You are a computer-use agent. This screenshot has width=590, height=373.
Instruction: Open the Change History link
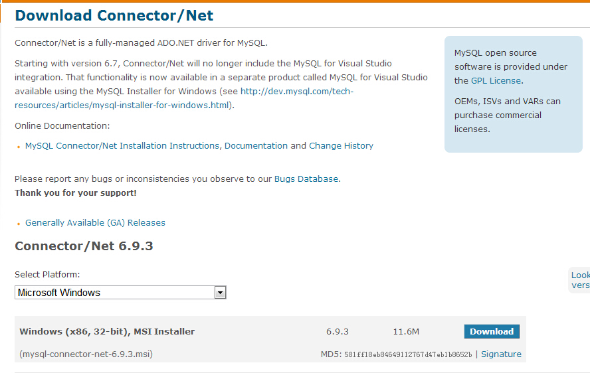point(341,146)
